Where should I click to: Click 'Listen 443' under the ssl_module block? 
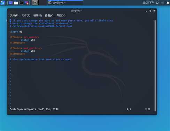pyautogui.click(x=28, y=40)
